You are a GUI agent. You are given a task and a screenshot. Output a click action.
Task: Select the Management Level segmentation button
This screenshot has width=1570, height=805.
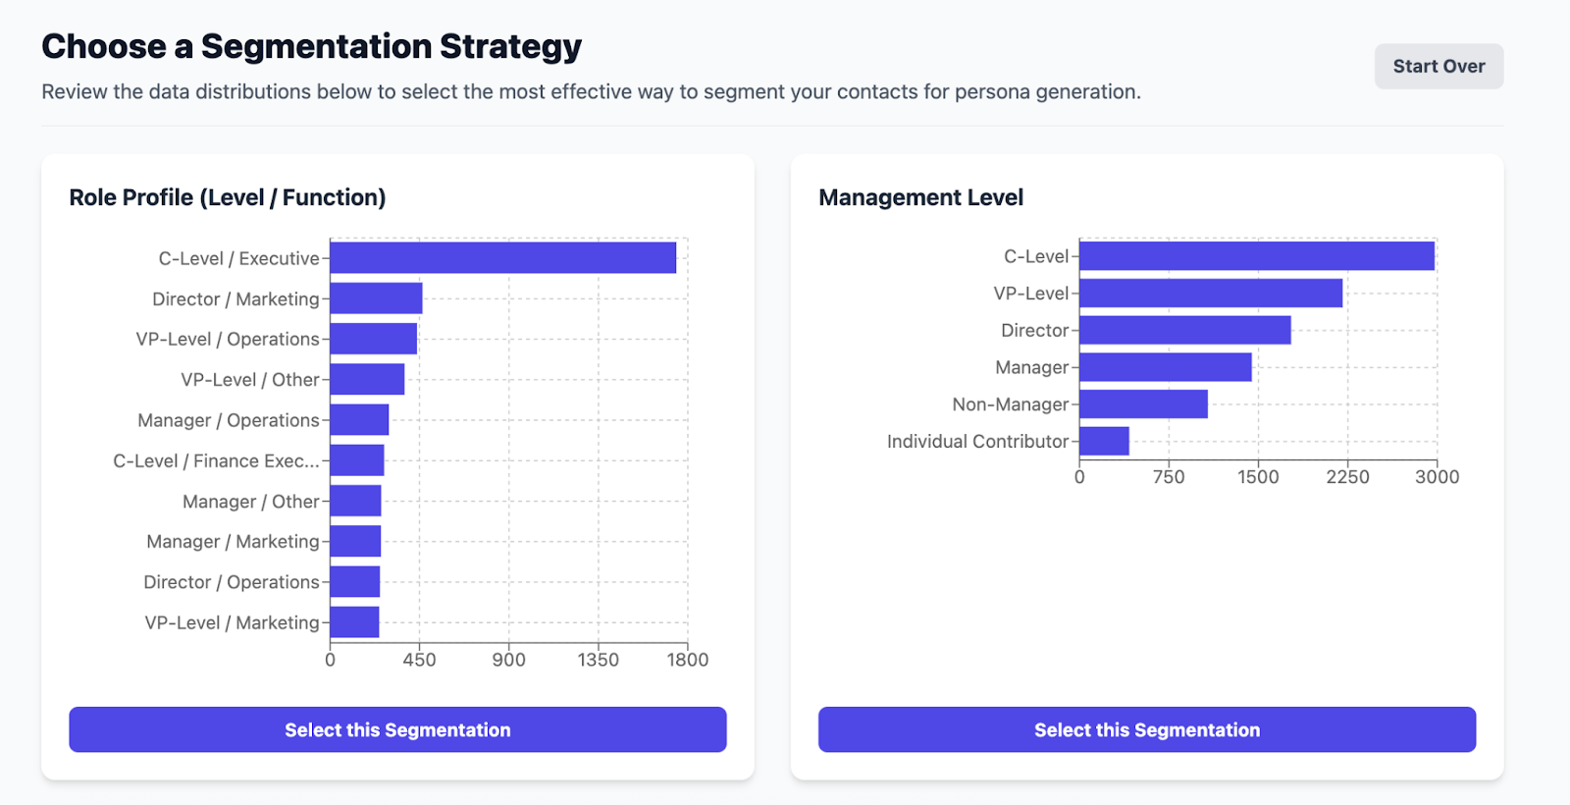1146,729
